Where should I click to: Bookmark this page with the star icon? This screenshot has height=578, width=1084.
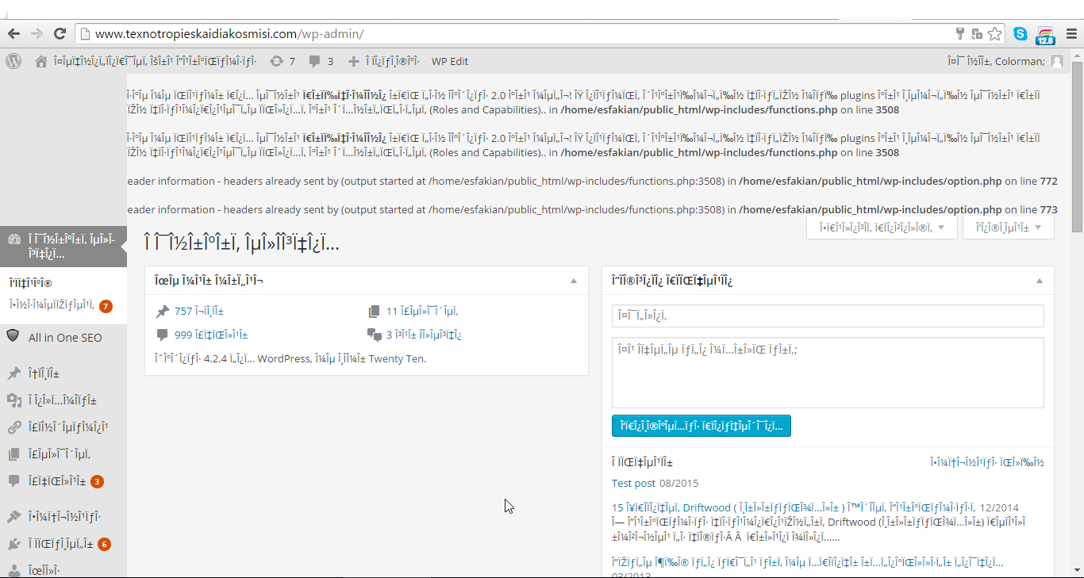[995, 34]
